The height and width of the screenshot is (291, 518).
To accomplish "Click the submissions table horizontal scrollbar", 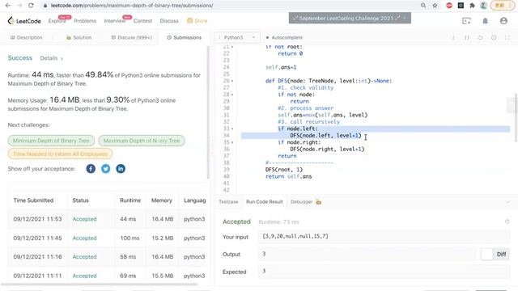I will (99, 284).
